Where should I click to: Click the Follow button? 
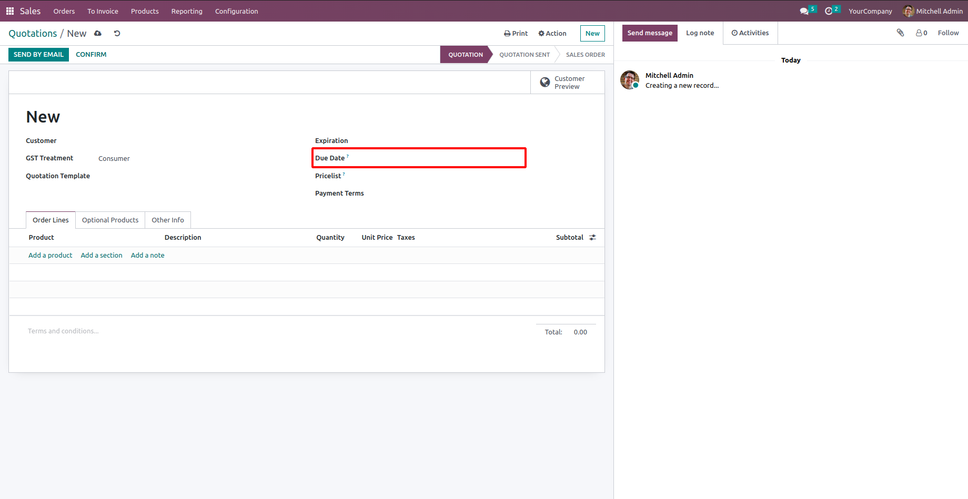948,33
